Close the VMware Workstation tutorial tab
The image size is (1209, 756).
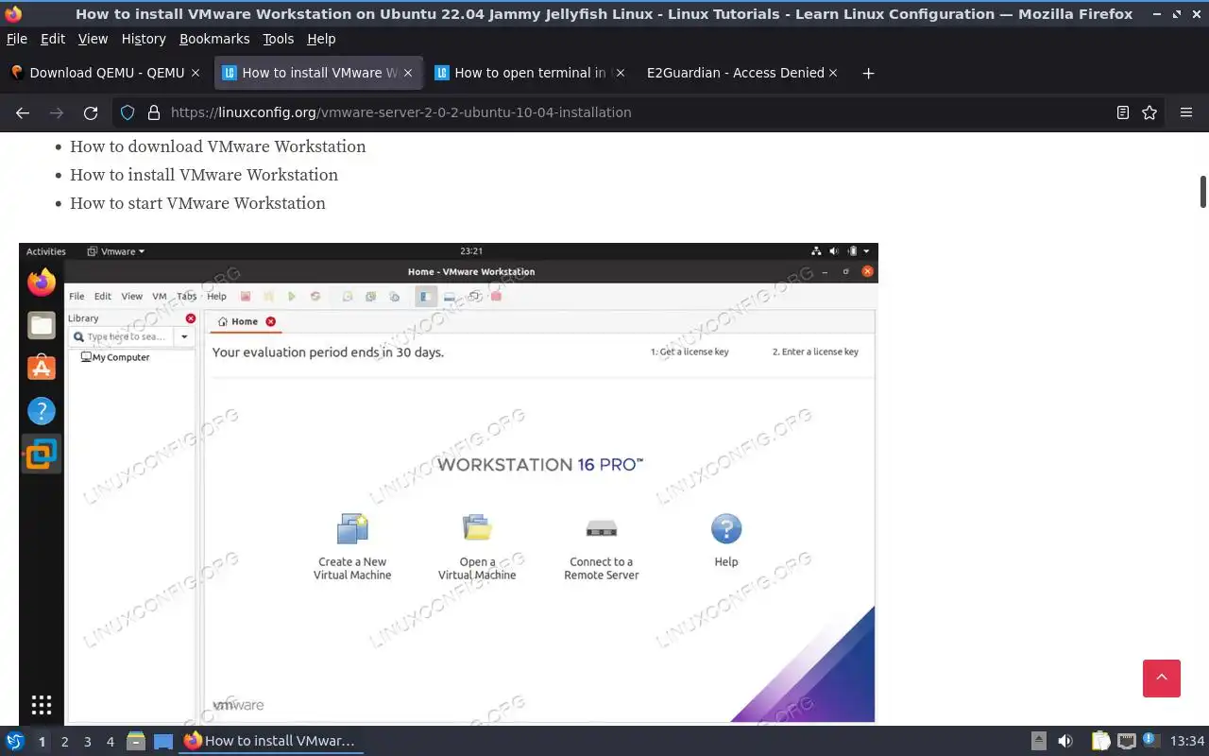coord(408,73)
